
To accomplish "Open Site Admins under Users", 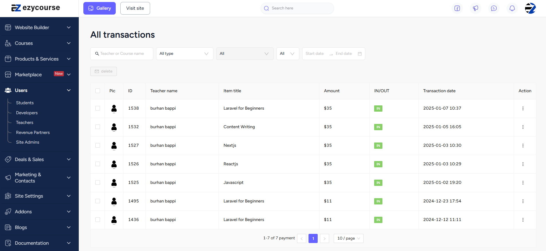I will (28, 142).
